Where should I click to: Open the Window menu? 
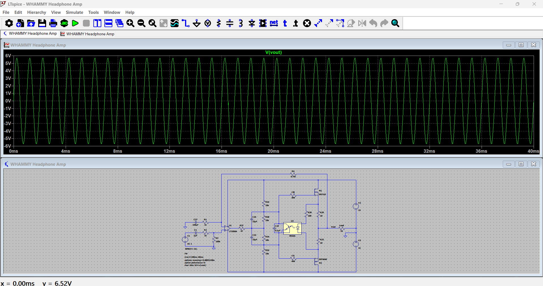(x=112, y=12)
